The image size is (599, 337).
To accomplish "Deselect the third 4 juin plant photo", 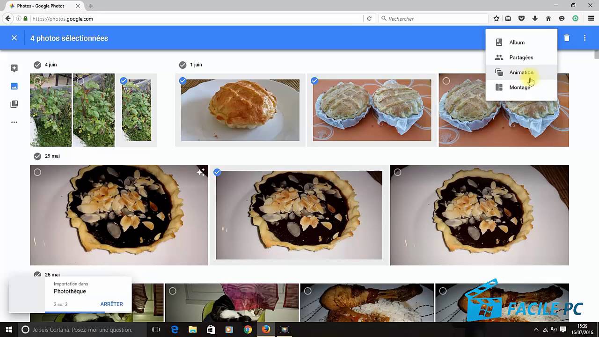I will [x=124, y=81].
